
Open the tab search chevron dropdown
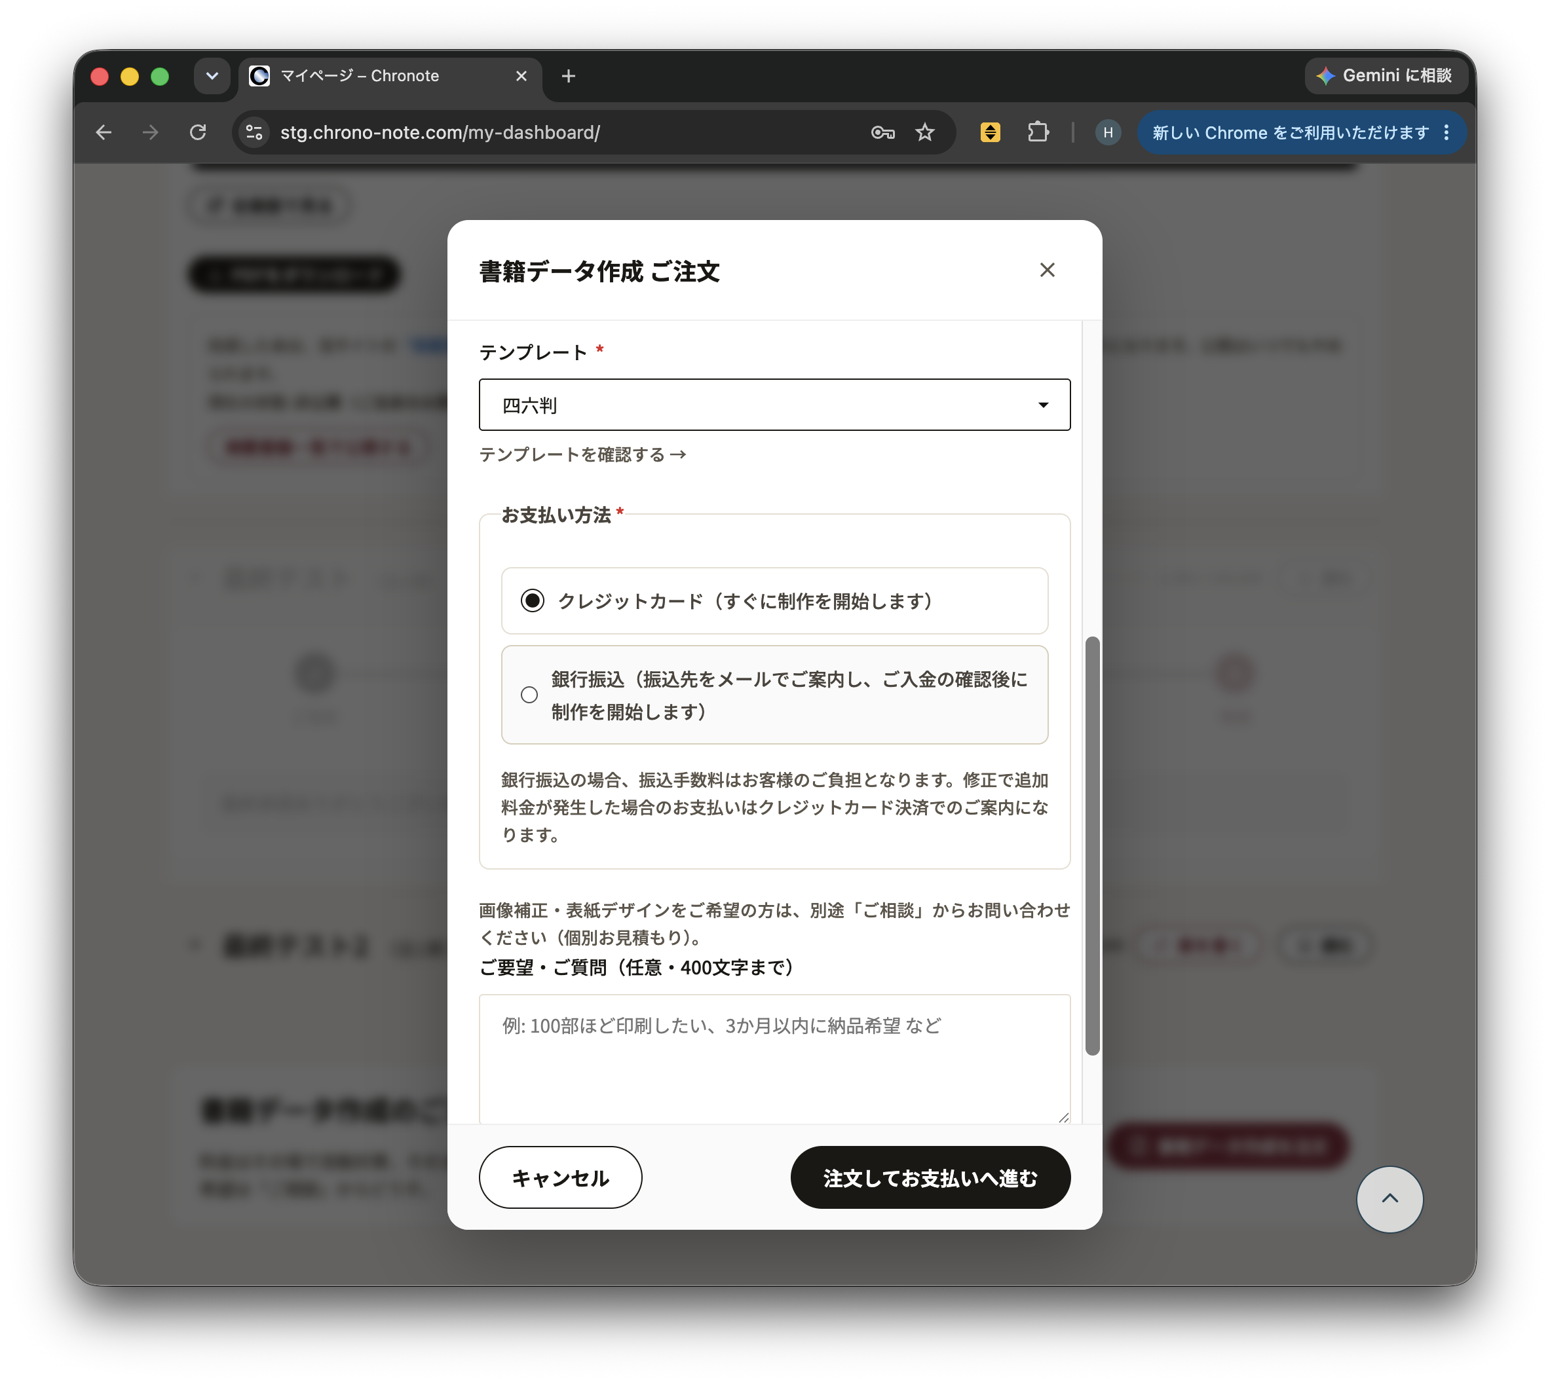tap(212, 76)
